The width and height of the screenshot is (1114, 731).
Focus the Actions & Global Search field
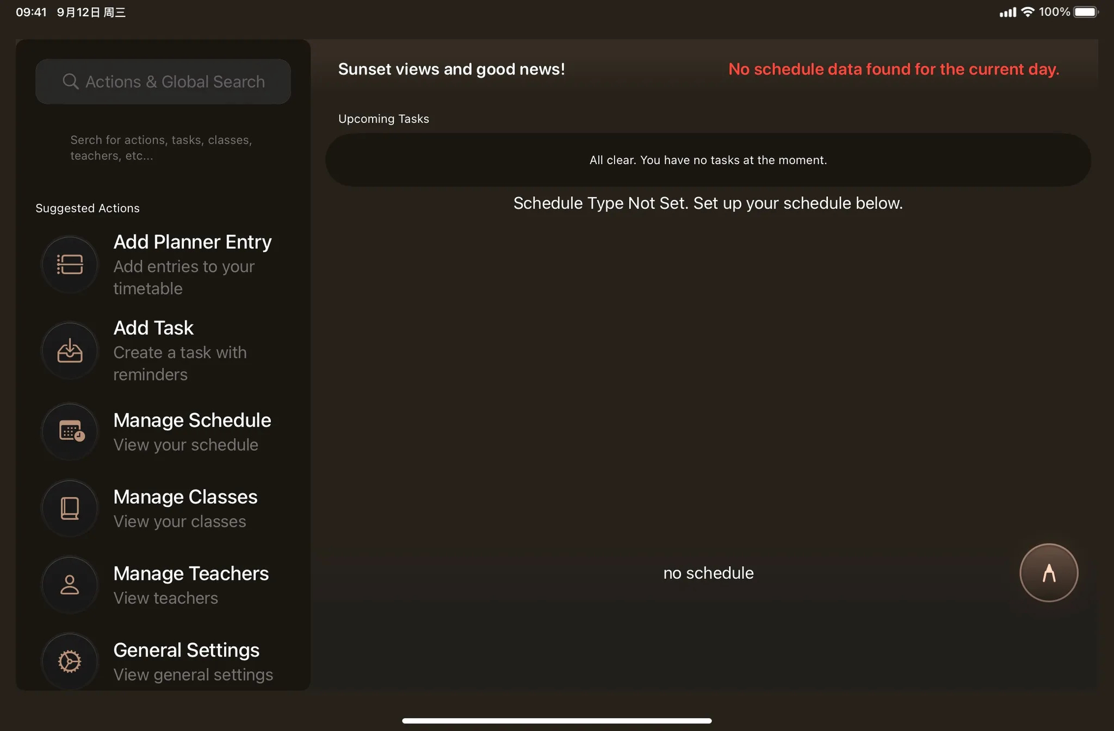tap(163, 82)
